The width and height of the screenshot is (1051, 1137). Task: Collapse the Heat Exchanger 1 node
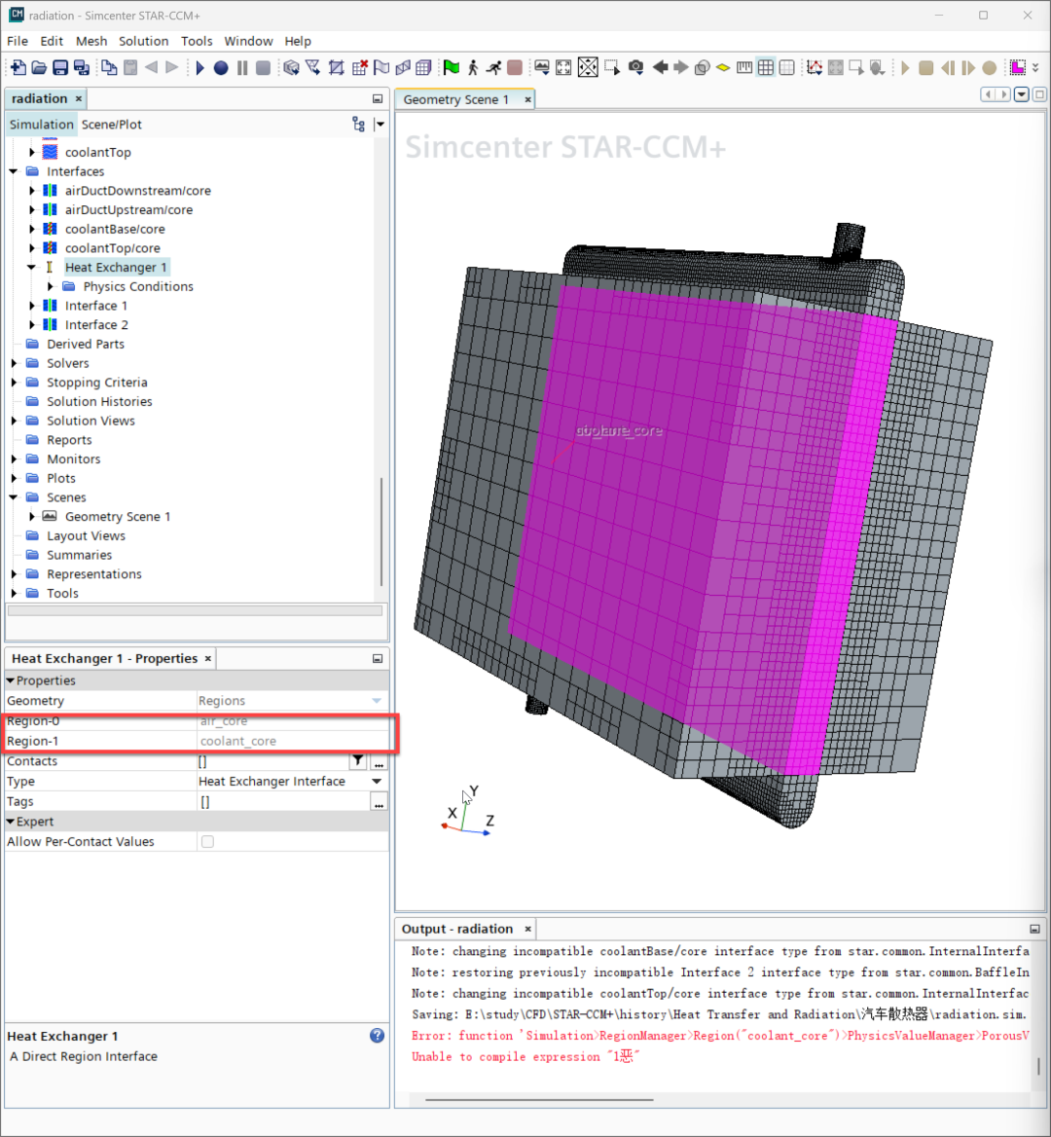[x=31, y=268]
